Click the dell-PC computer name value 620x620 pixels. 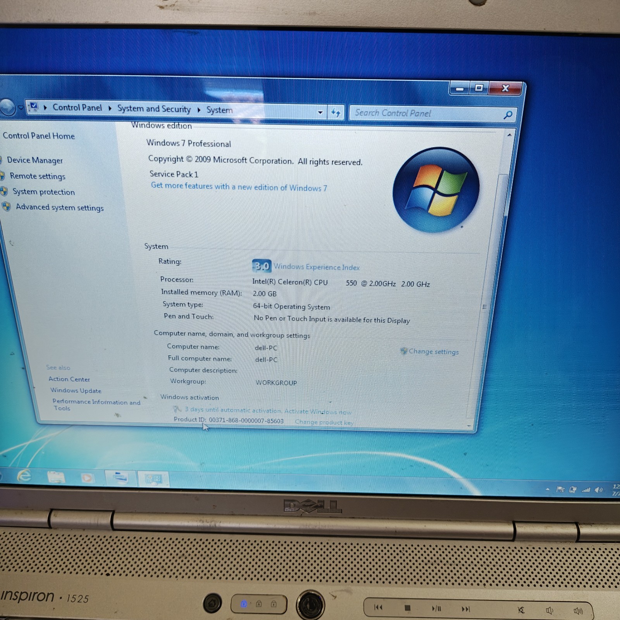(266, 348)
